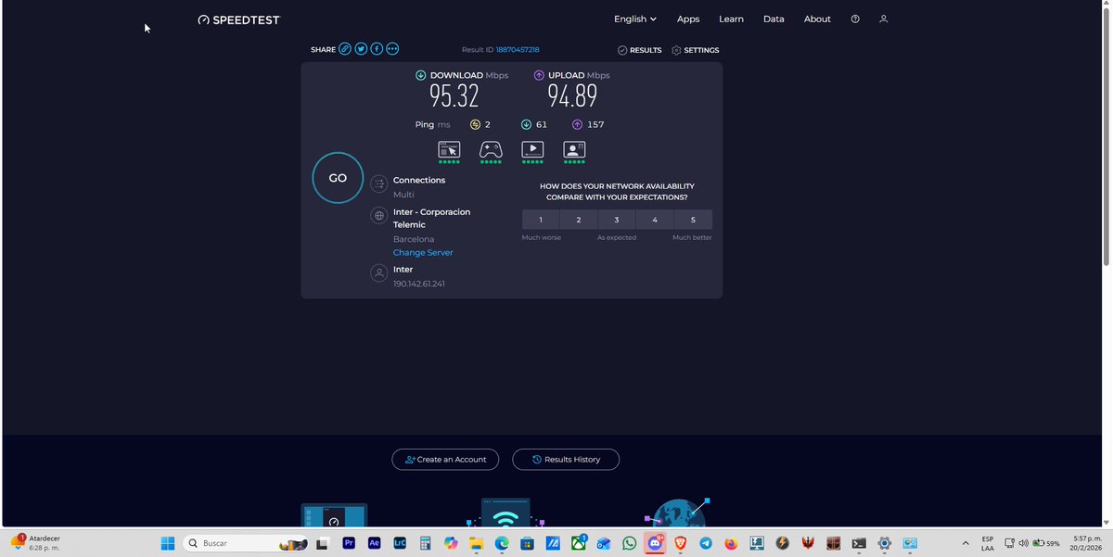Click the upload latency icon

pyautogui.click(x=577, y=124)
